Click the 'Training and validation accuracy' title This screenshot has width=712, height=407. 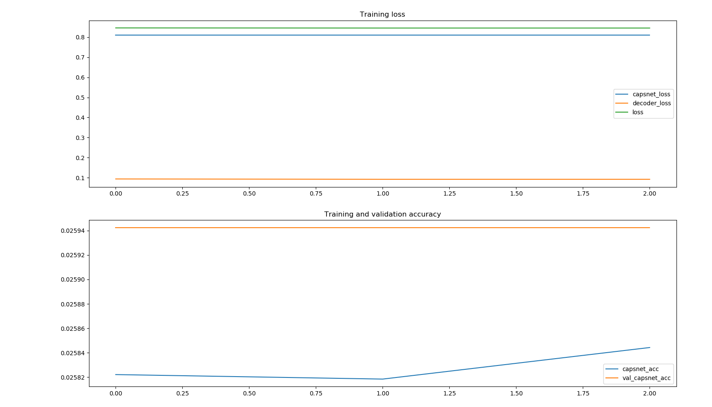pos(382,214)
